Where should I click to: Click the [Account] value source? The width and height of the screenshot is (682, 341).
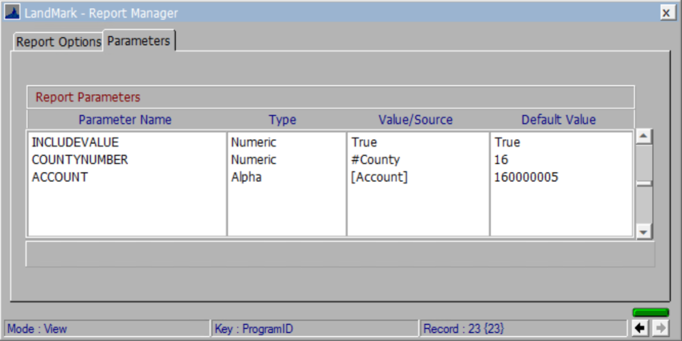point(379,177)
